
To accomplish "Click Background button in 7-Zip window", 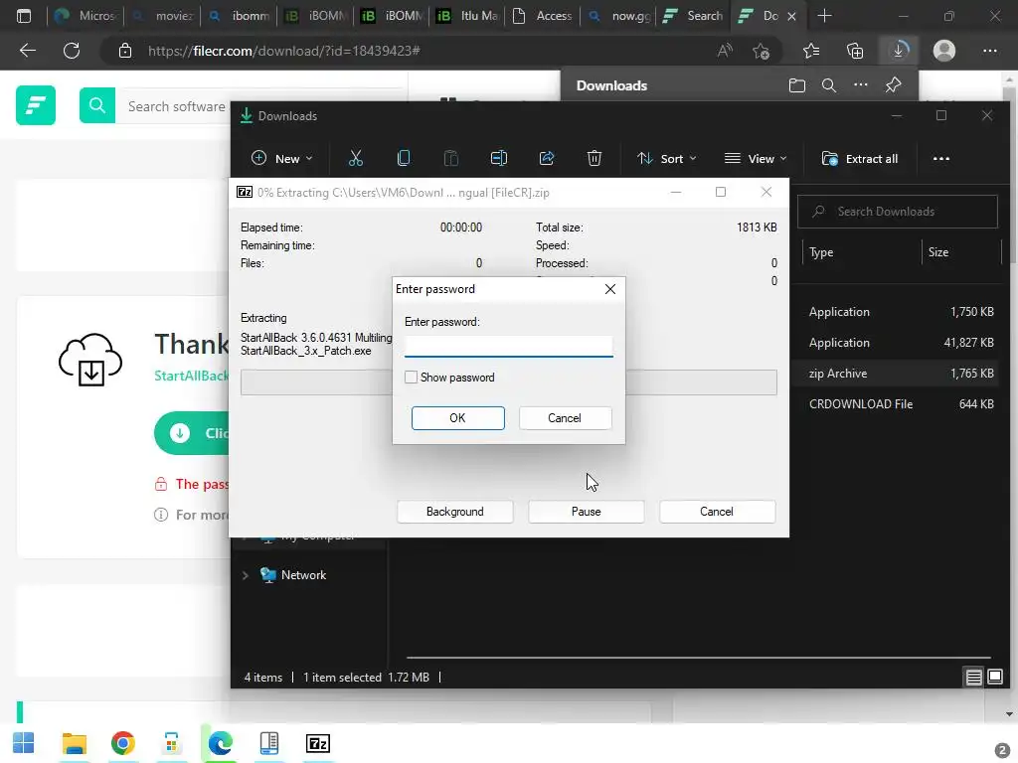I will [x=454, y=512].
